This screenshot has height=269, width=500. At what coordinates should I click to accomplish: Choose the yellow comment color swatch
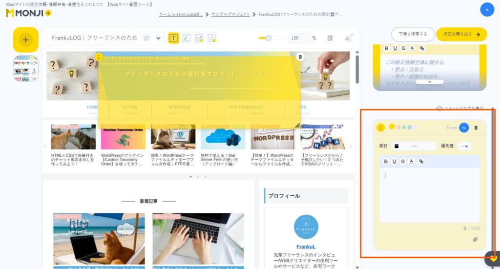392,127
